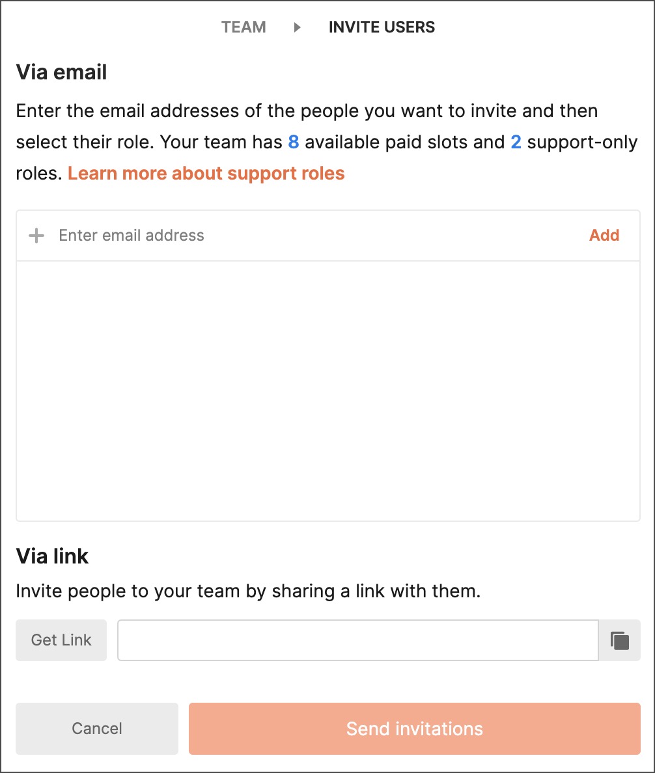Click the 'Enter the email addresses' description
Viewport: 655px width, 773px height.
(x=307, y=111)
